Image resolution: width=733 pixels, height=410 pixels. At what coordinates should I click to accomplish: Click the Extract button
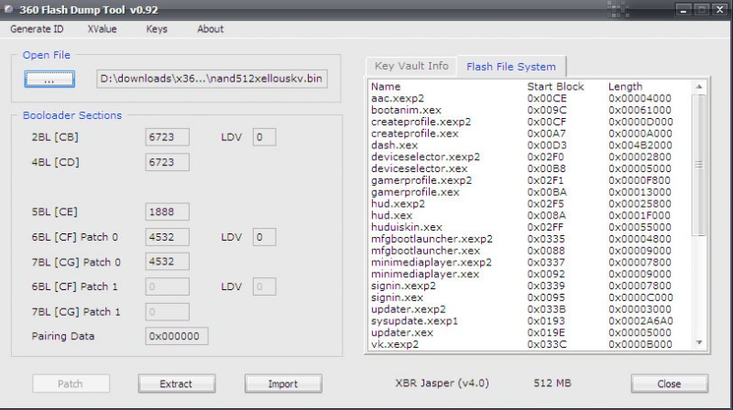(177, 383)
